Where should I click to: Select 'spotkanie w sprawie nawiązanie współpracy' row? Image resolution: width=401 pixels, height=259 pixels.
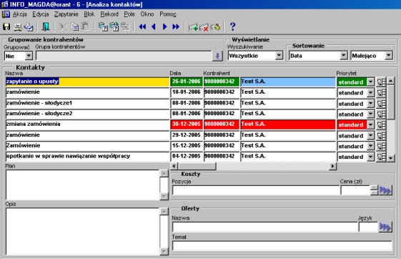[x=87, y=157]
